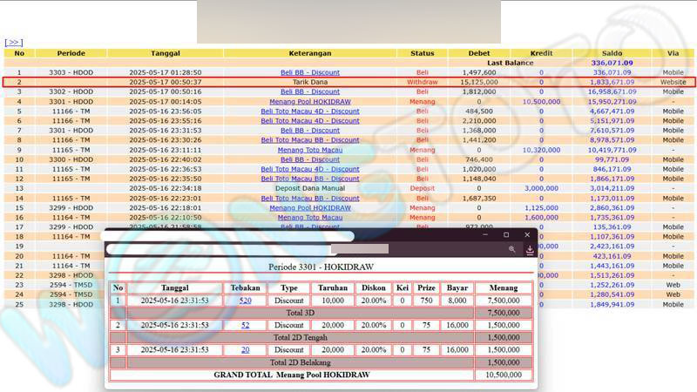
Task: Close the Periode 3301 popup window
Action: tap(527, 235)
